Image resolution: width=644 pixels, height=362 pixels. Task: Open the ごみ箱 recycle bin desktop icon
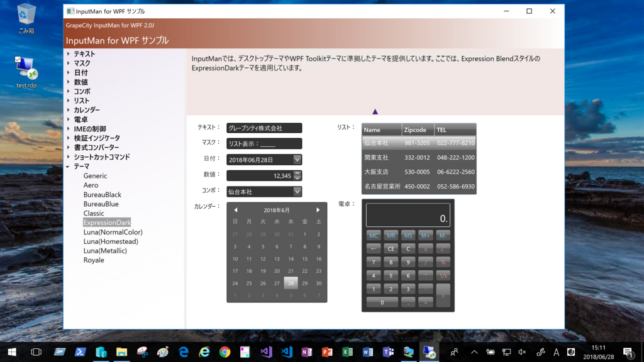click(26, 18)
